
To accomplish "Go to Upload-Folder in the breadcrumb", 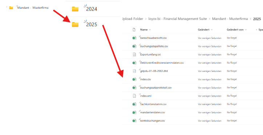I will point(133,19).
